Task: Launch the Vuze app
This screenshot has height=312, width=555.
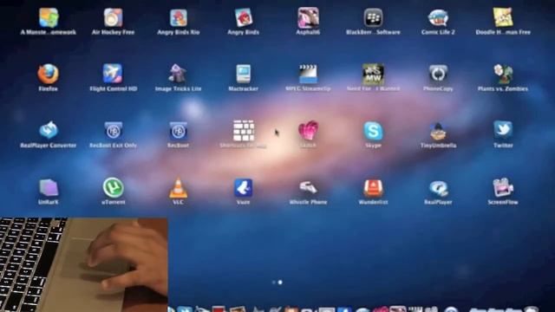Action: (x=244, y=187)
